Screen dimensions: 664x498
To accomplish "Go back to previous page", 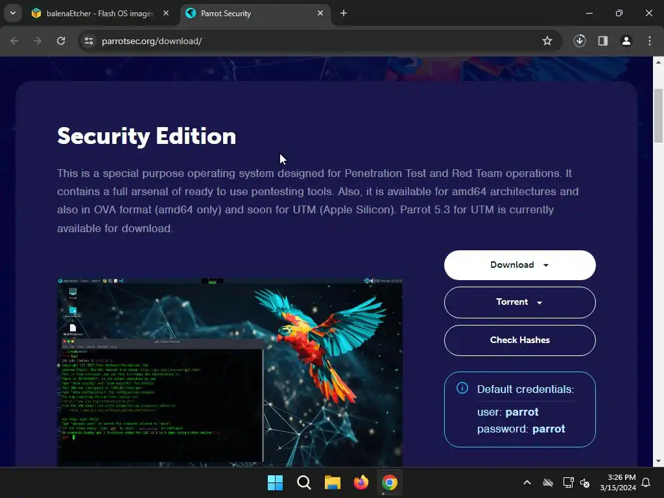I will pos(14,41).
